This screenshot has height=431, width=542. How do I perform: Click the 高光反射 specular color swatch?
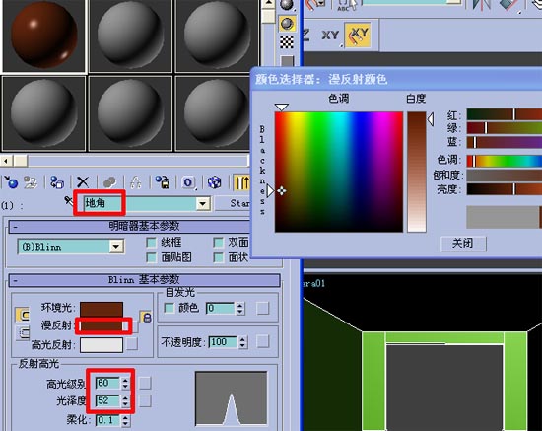tap(102, 345)
